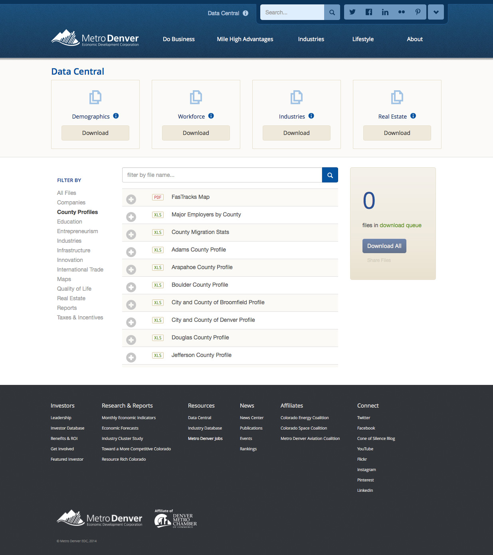493x555 pixels.
Task: Open the Facebook icon in header
Action: 369,12
